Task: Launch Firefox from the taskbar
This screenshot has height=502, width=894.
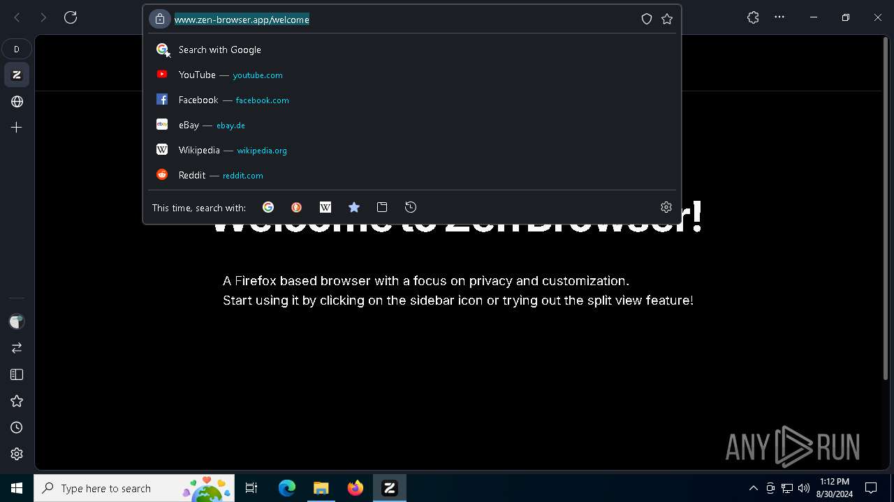Action: click(356, 488)
